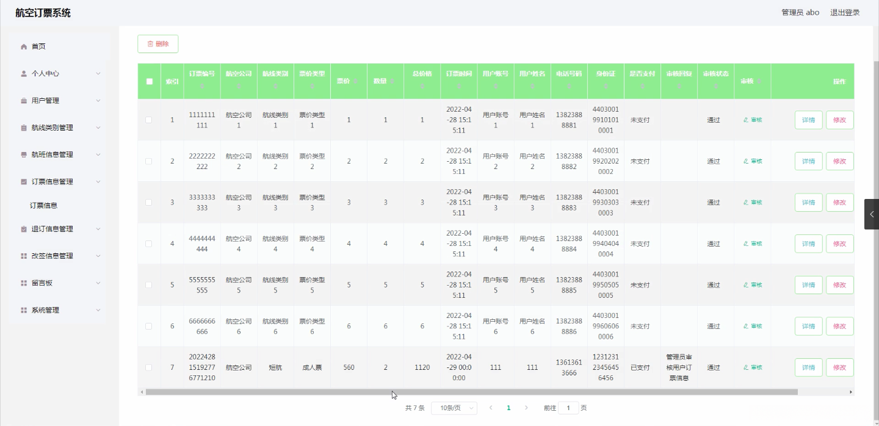Select page number 1 in pagination
The height and width of the screenshot is (426, 879).
click(508, 408)
